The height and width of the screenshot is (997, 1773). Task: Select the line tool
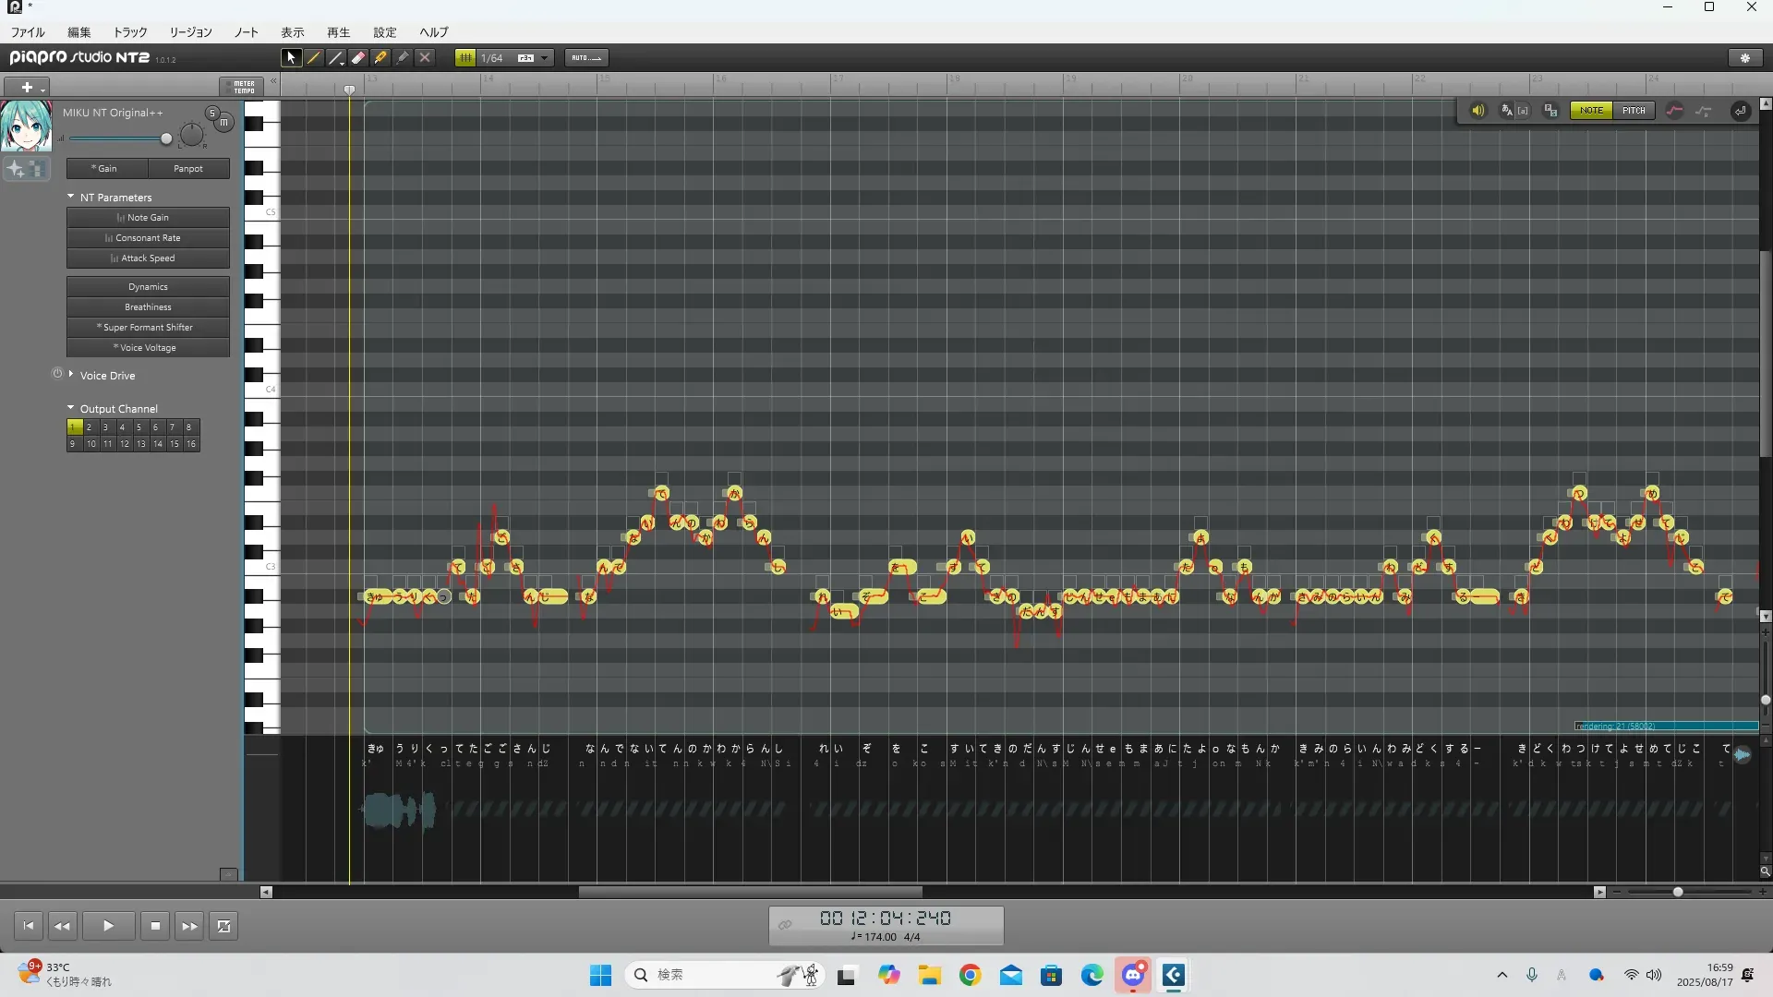336,57
